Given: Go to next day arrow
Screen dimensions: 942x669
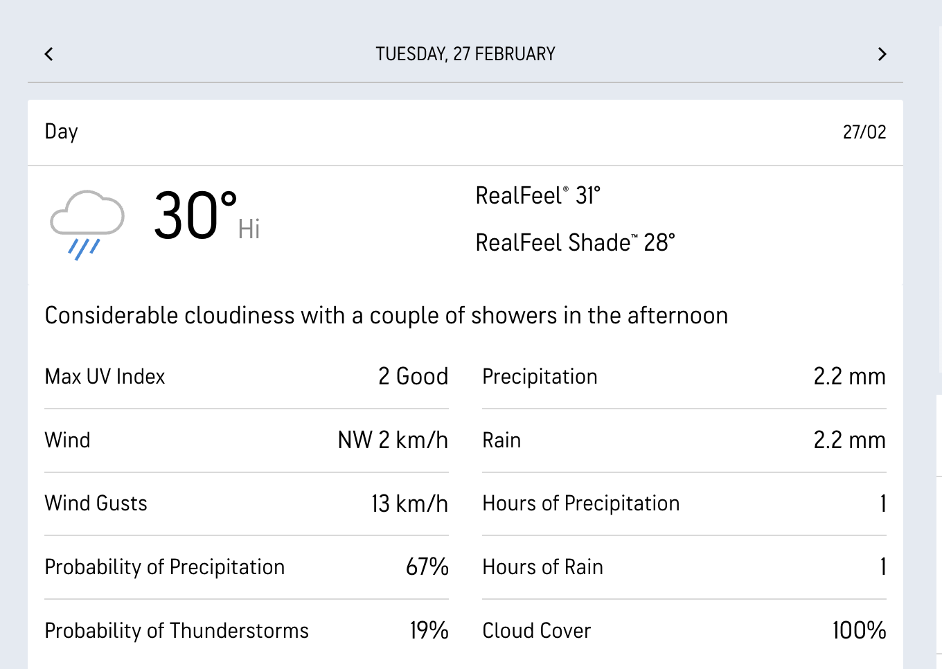Looking at the screenshot, I should click(x=882, y=54).
